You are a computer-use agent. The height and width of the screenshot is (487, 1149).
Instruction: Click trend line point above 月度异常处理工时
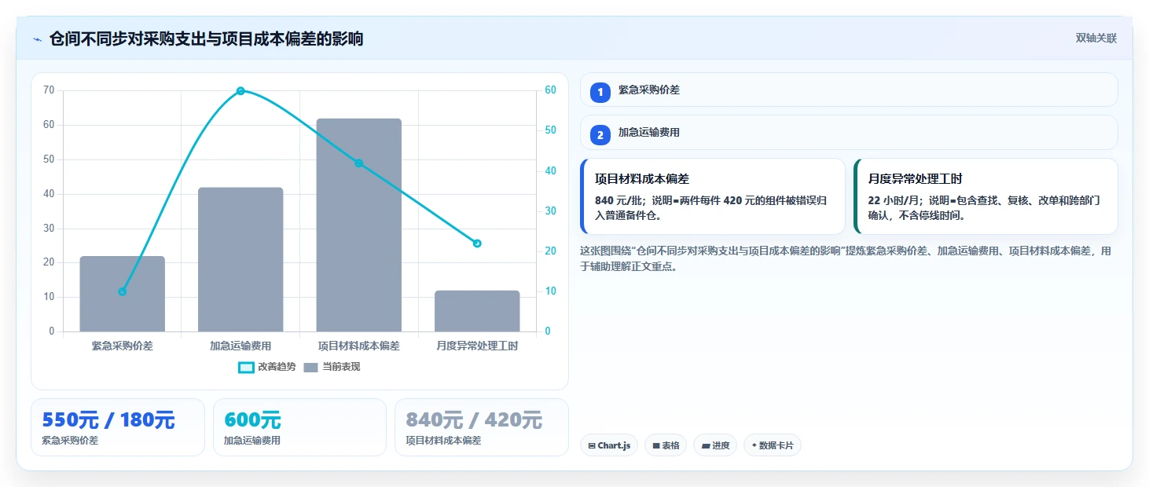(x=477, y=243)
